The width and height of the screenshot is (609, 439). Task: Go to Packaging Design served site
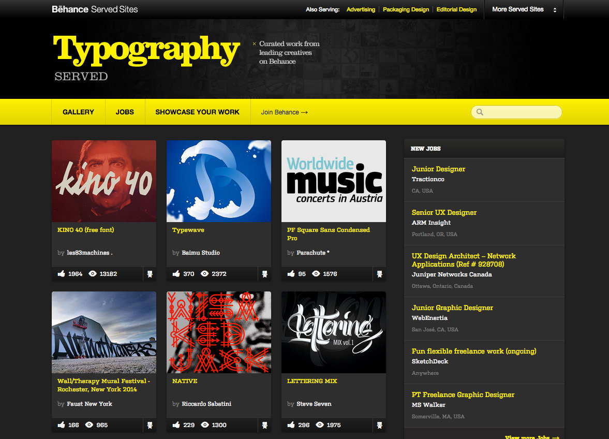coord(406,9)
